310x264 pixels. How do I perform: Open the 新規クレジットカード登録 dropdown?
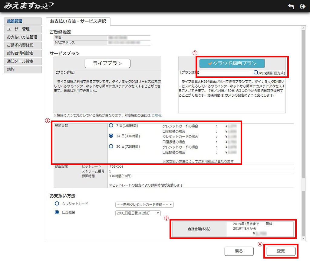(145, 205)
